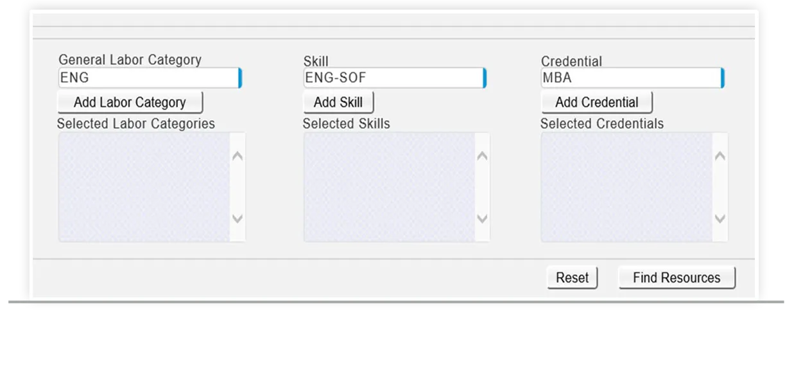Click the Reset button
The image size is (803, 370).
coord(572,277)
